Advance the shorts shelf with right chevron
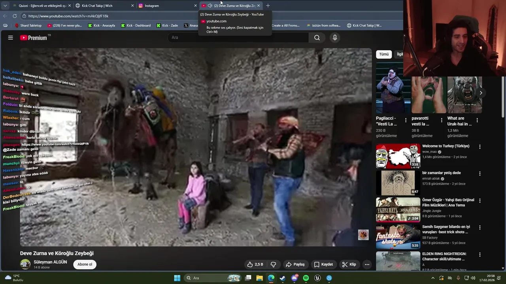Viewport: 506px width, 284px height. click(481, 93)
